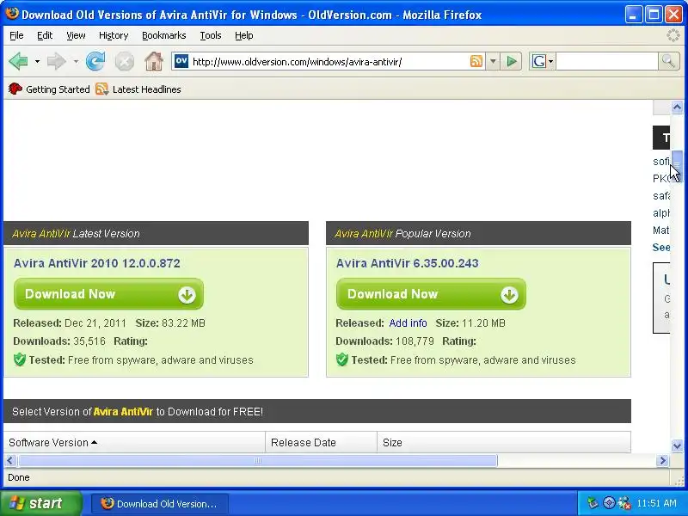Viewport: 688px width, 516px height.
Task: Click green shield Tested icon in Popular Version
Action: point(342,359)
